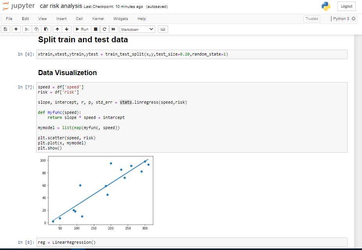Click the In [8] prompt label
The width and height of the screenshot is (362, 250).
(26, 243)
